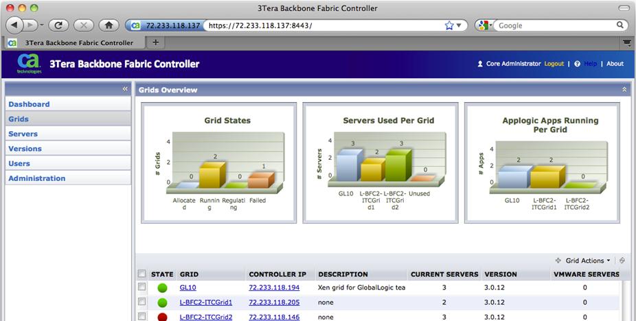The width and height of the screenshot is (636, 321).
Task: Click the green state indicator for L-BFC2-ITCGrid1
Action: click(162, 302)
